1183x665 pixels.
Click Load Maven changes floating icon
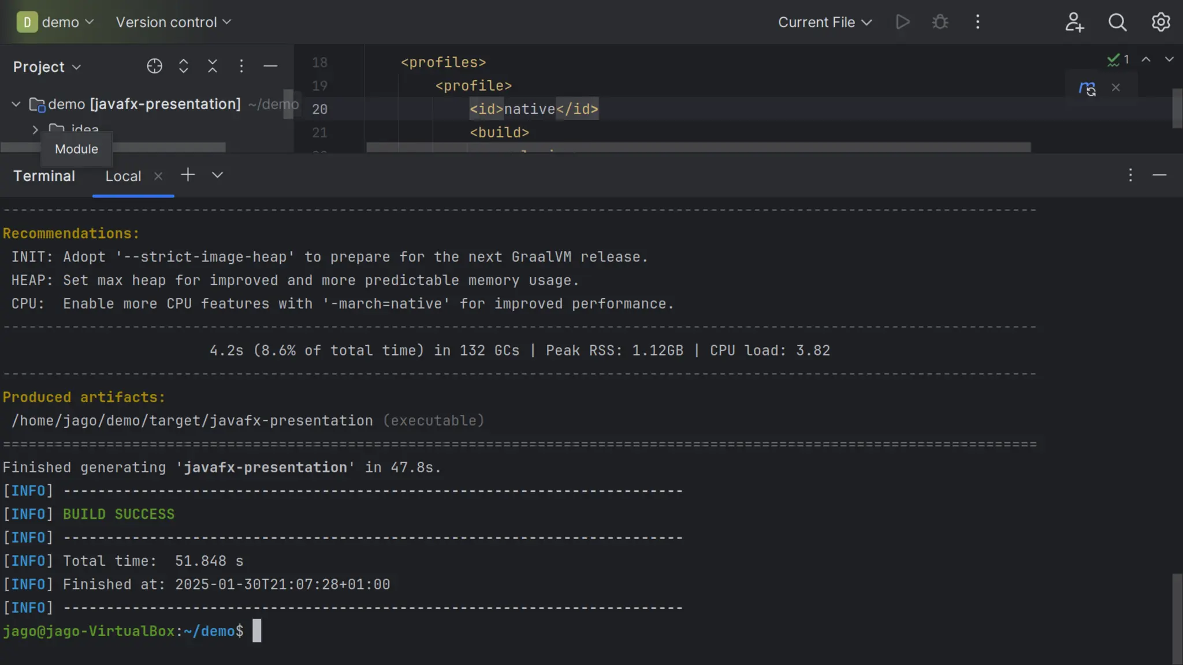click(x=1087, y=88)
